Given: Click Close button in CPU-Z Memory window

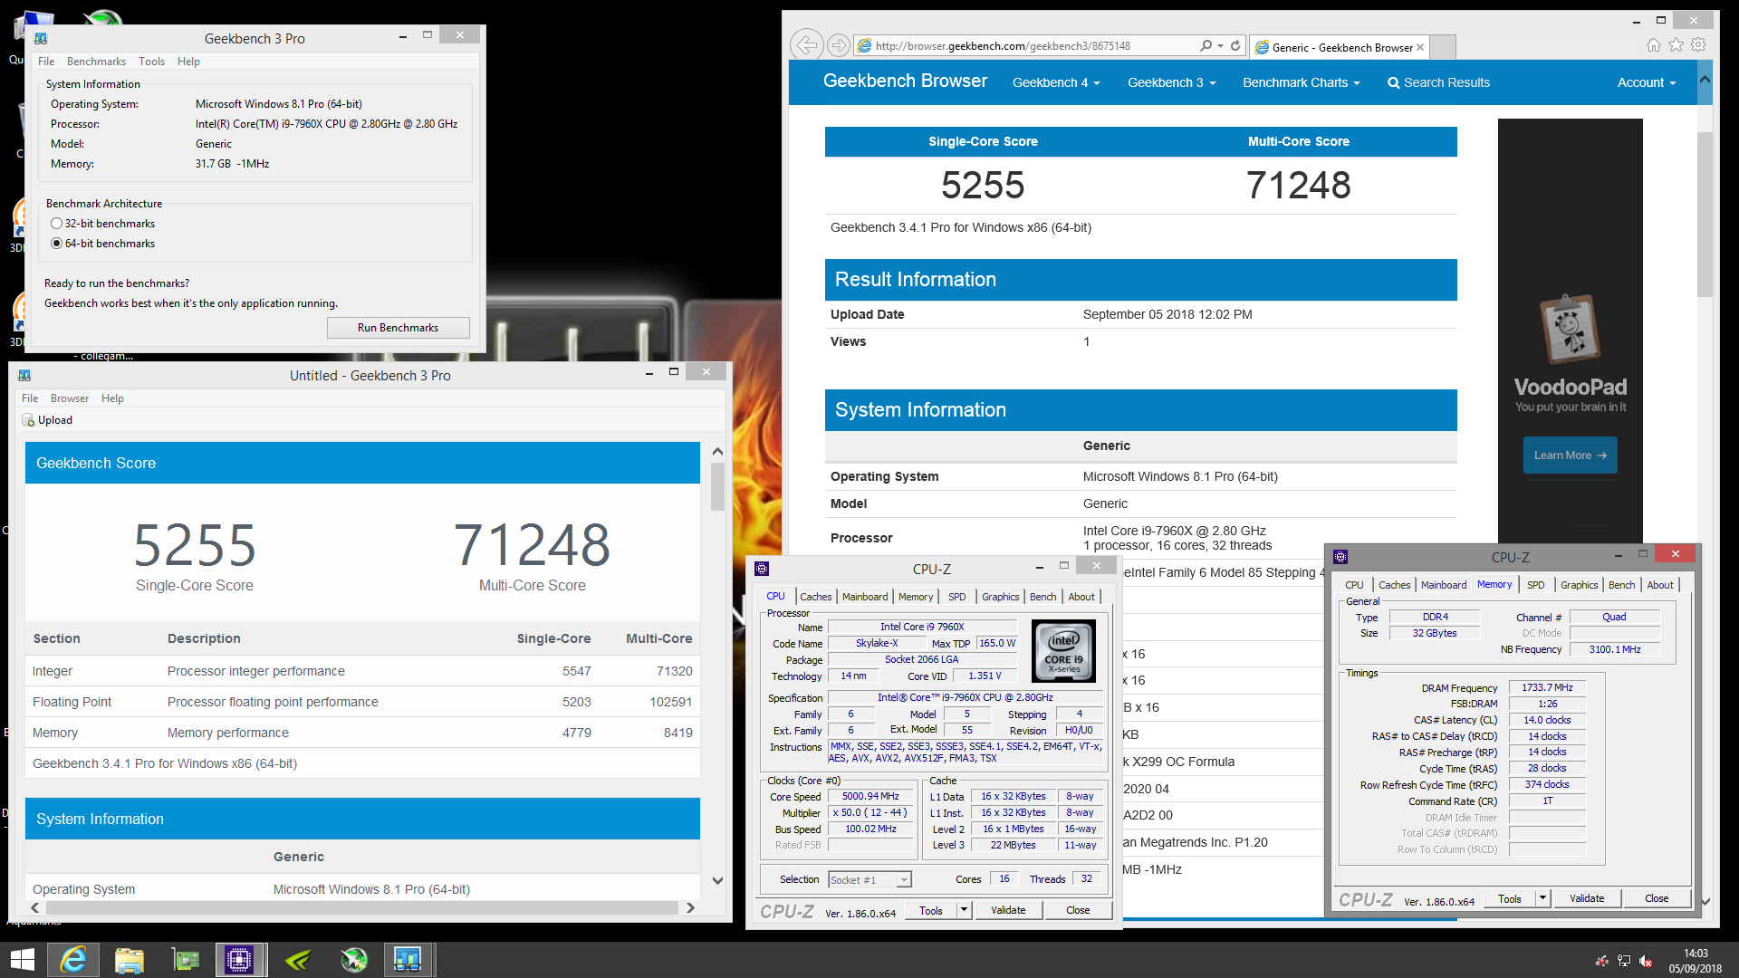Looking at the screenshot, I should (1657, 898).
